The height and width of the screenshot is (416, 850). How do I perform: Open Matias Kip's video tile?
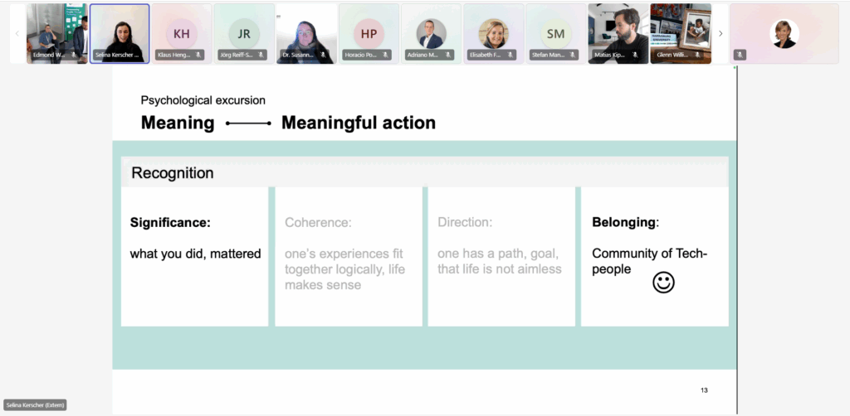tap(618, 33)
